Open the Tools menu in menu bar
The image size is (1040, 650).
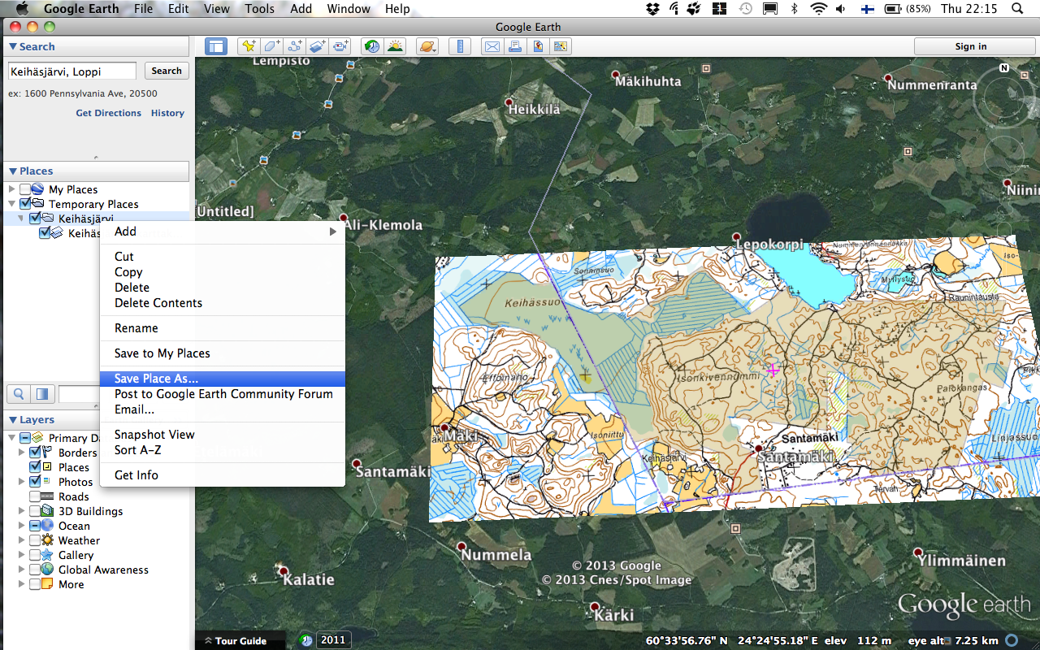[x=259, y=9]
